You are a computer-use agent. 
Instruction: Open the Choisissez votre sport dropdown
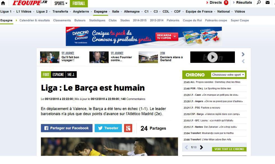point(228,75)
